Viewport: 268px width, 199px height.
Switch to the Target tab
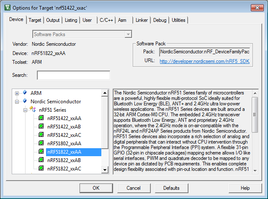point(35,20)
